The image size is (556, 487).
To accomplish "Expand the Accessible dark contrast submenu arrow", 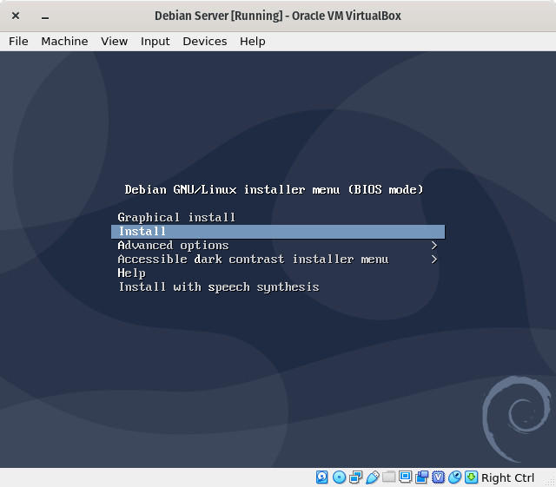I will coord(434,259).
